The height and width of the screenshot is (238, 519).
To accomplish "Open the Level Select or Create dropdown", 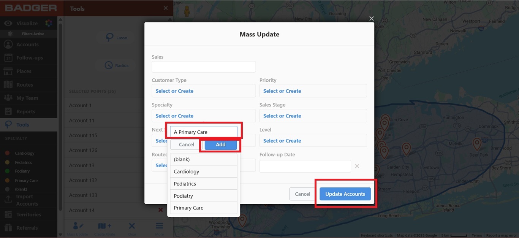I will coord(313,141).
